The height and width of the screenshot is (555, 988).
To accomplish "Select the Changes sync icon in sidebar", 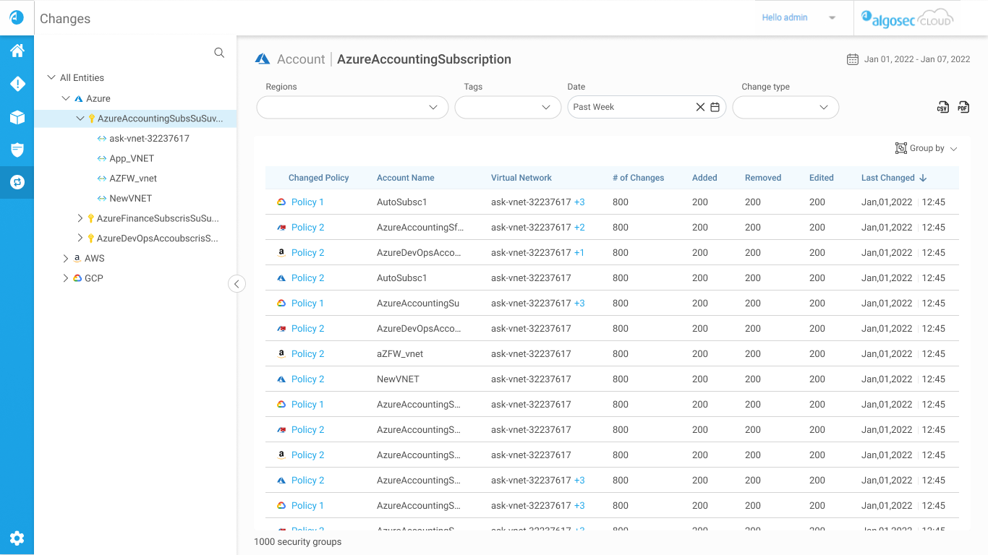I will [x=17, y=182].
